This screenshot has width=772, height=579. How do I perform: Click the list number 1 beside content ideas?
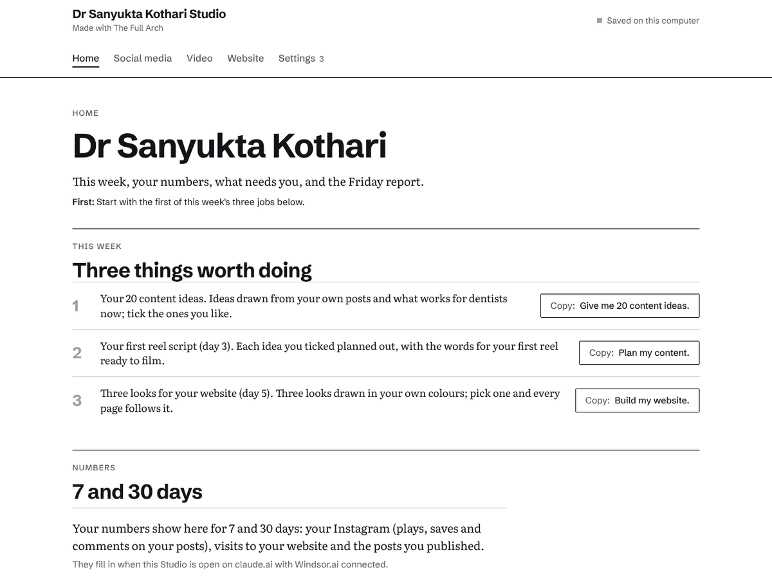click(76, 306)
